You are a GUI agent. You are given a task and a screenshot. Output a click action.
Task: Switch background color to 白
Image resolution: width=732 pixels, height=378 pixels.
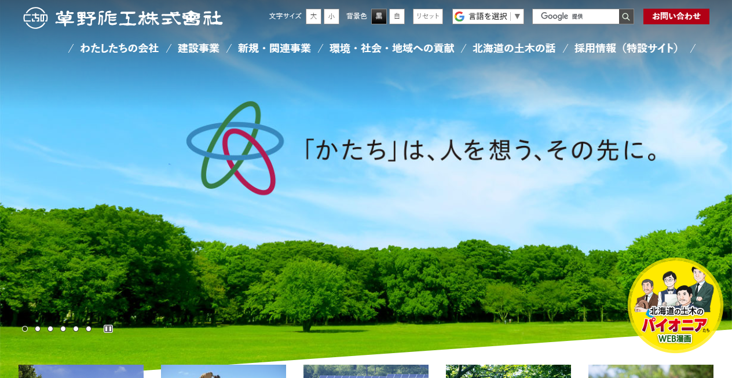pos(397,16)
